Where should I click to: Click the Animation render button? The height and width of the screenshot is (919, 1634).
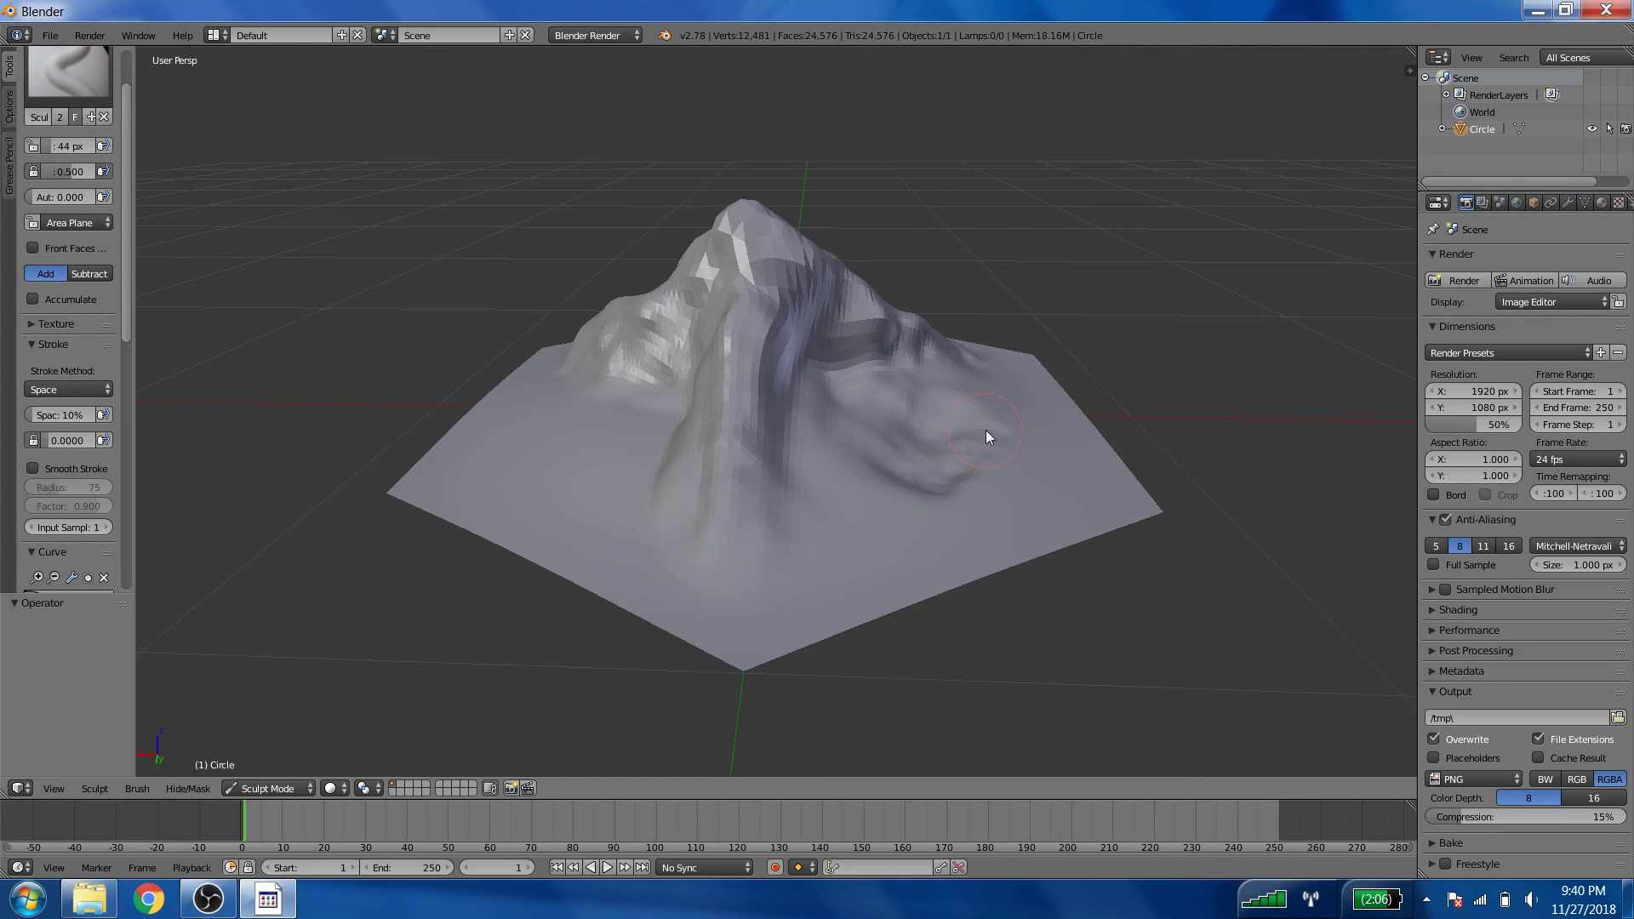1524,280
